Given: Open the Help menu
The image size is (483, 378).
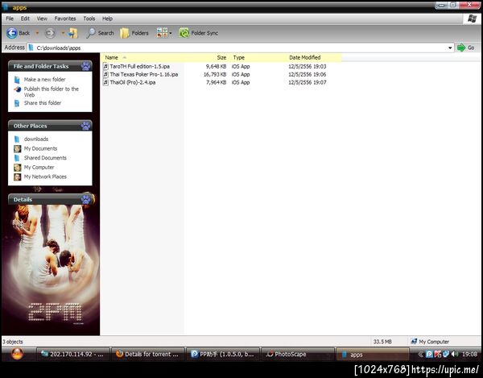Looking at the screenshot, I should click(107, 19).
